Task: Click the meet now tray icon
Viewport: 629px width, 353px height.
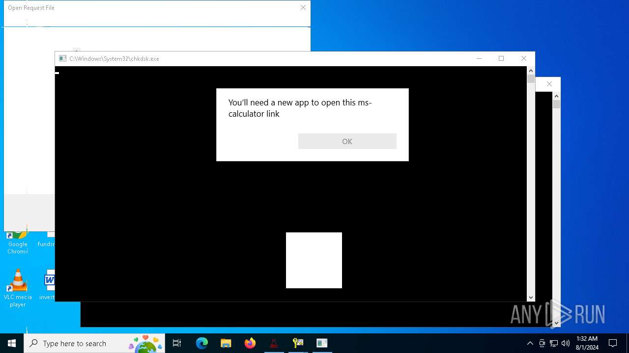Action: (542, 343)
